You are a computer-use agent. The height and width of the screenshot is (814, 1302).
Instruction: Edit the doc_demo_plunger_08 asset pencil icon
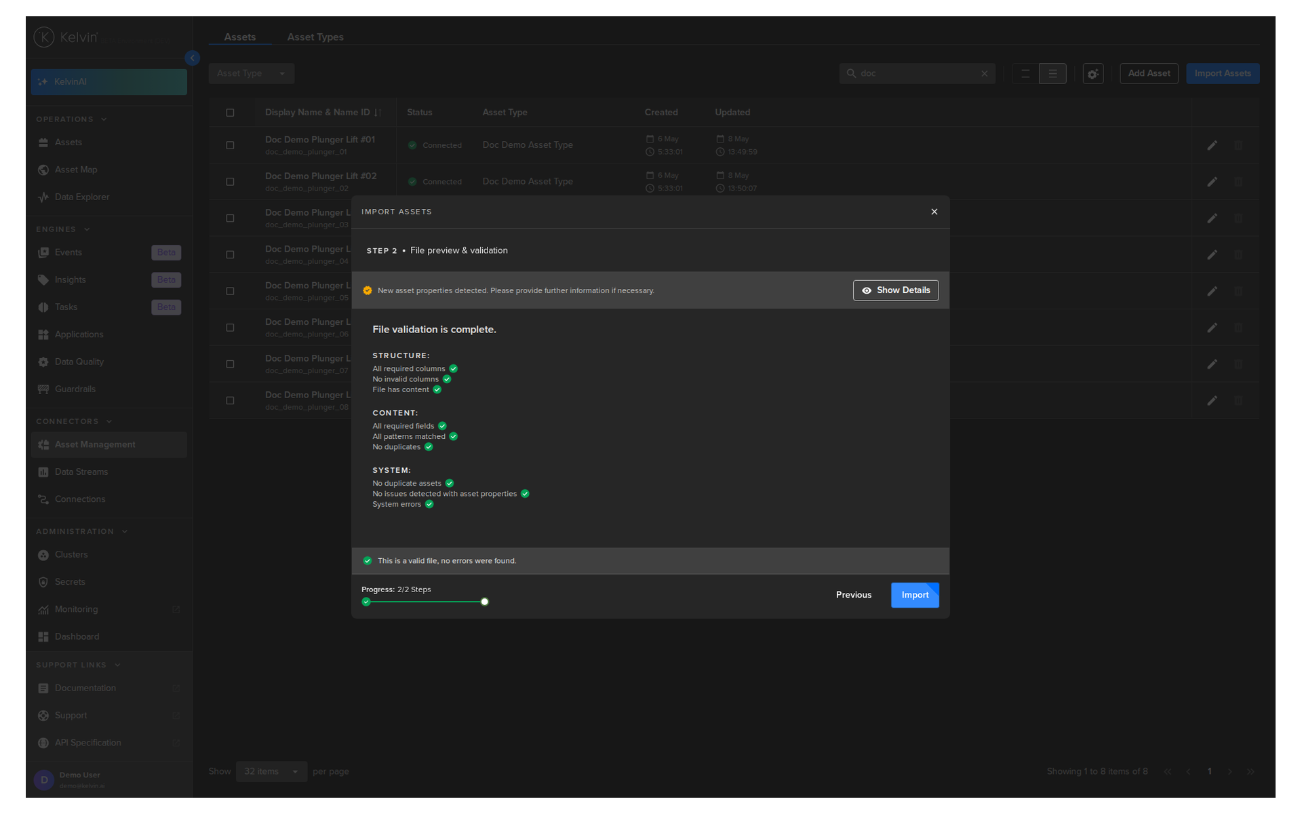(1212, 401)
